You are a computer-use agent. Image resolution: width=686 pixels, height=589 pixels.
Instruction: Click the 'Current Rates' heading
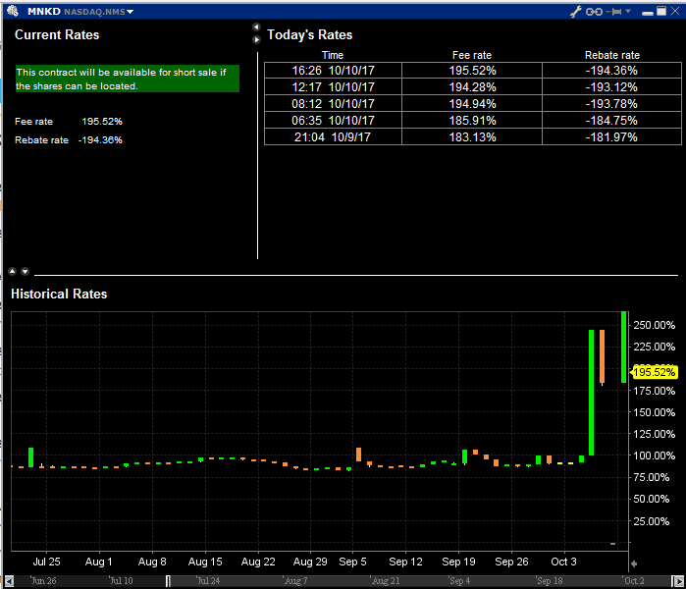[x=57, y=34]
